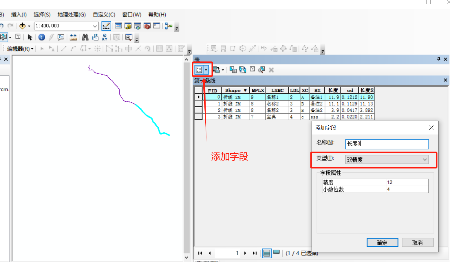Select the Measure ruler tool
The height and width of the screenshot is (262, 450).
tap(73, 37)
